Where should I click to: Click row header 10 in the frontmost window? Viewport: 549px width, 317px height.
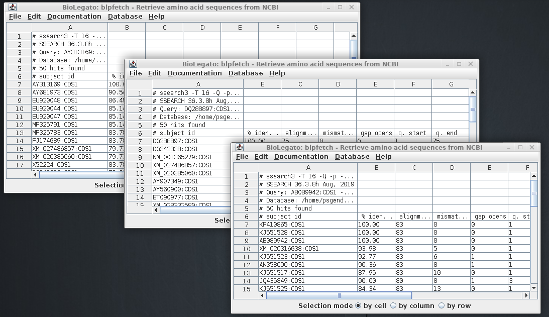246,249
